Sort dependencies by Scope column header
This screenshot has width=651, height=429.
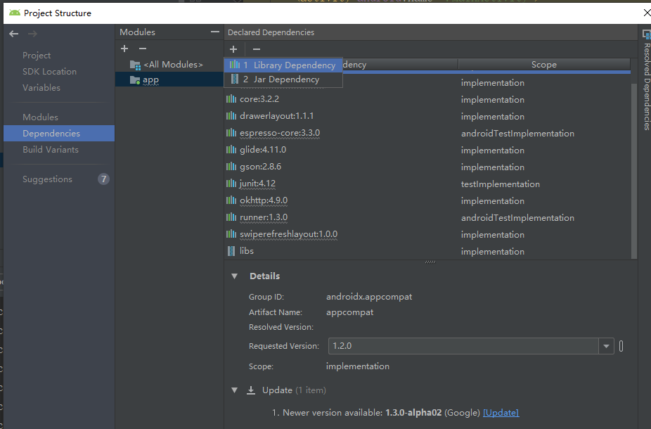pos(544,65)
